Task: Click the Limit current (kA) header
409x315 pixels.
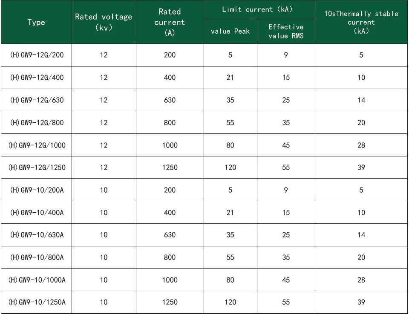Action: (259, 9)
